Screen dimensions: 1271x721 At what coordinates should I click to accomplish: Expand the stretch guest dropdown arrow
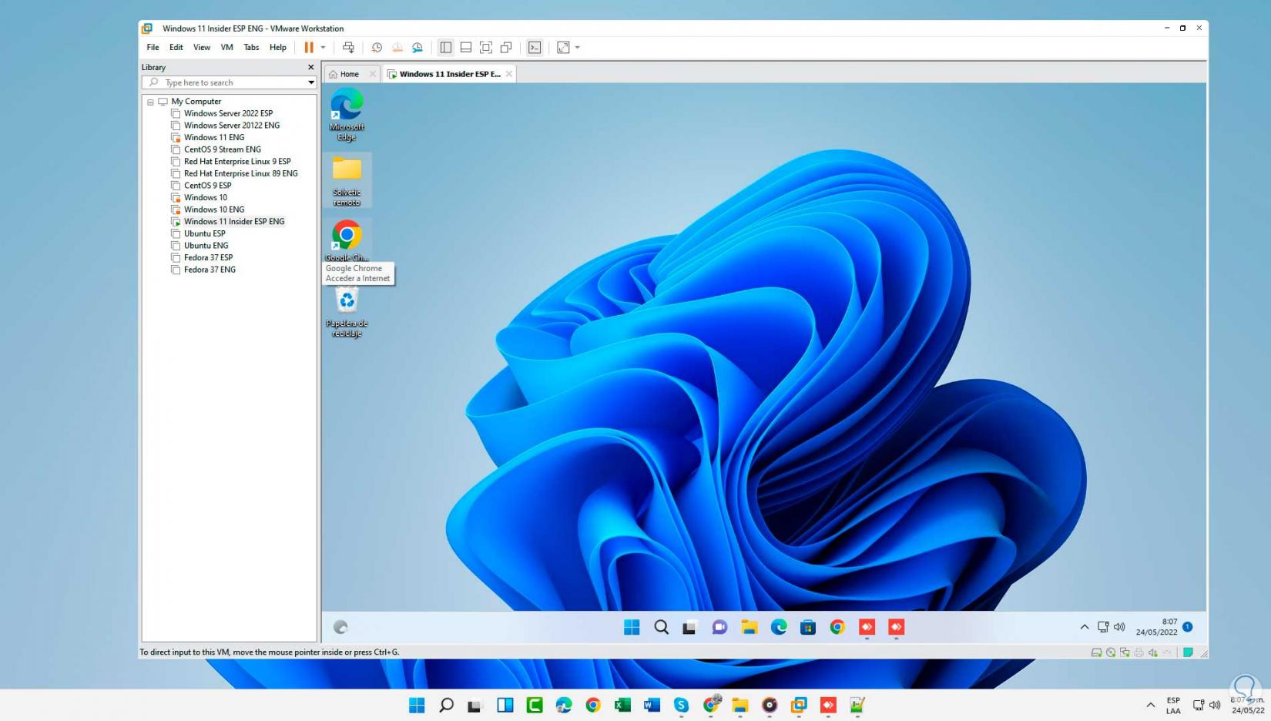point(578,48)
